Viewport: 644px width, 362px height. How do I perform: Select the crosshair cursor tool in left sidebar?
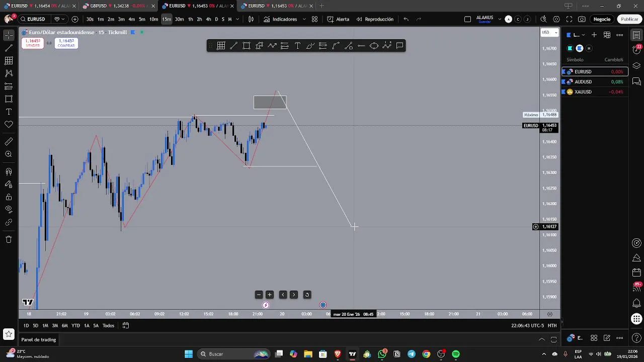(9, 35)
